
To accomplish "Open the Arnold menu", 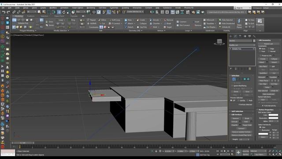I will (178, 8).
